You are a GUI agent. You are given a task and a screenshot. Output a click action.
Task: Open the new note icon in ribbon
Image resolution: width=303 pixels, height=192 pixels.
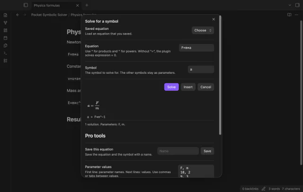click(5, 15)
